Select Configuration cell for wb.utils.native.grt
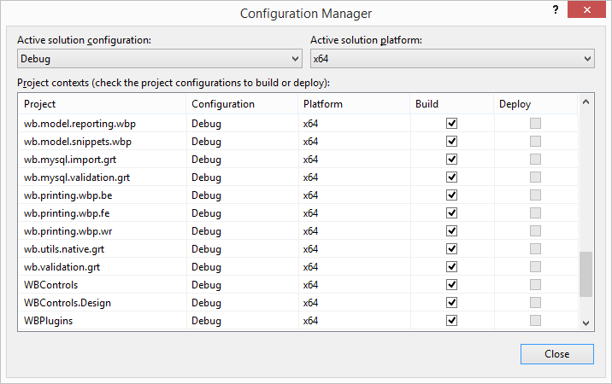 [241, 249]
